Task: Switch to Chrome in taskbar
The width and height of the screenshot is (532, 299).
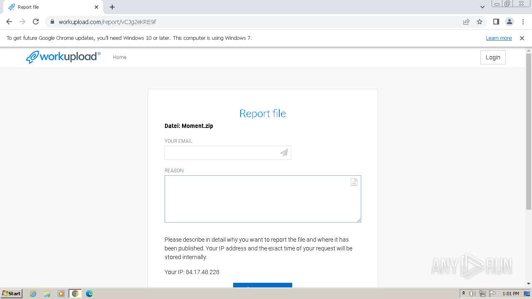Action: [75, 294]
